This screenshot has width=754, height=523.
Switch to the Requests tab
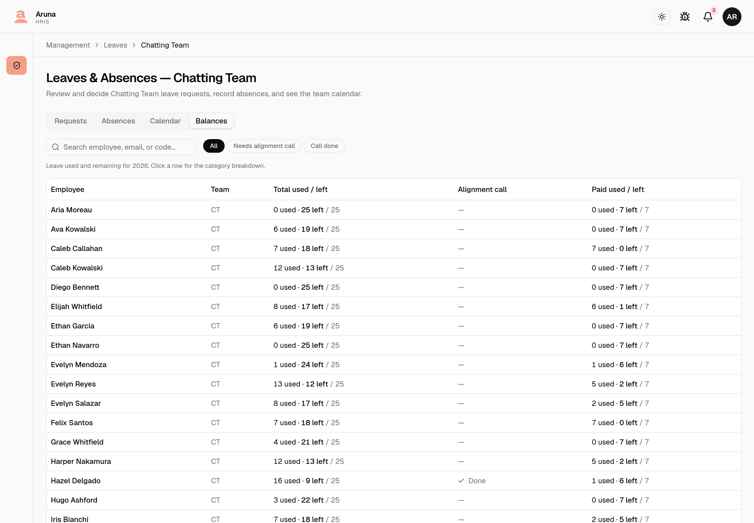70,121
